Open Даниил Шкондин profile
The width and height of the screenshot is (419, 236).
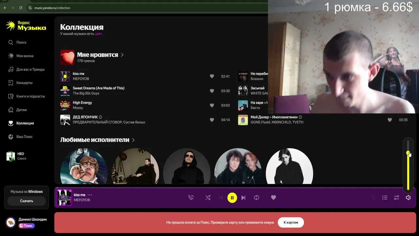point(32,219)
